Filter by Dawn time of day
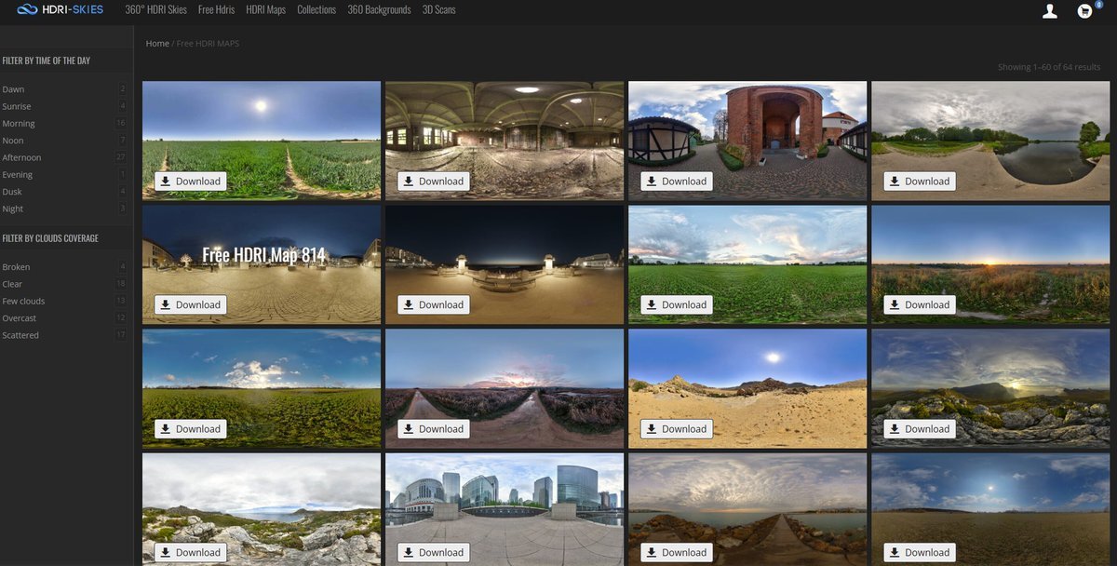 pyautogui.click(x=14, y=89)
